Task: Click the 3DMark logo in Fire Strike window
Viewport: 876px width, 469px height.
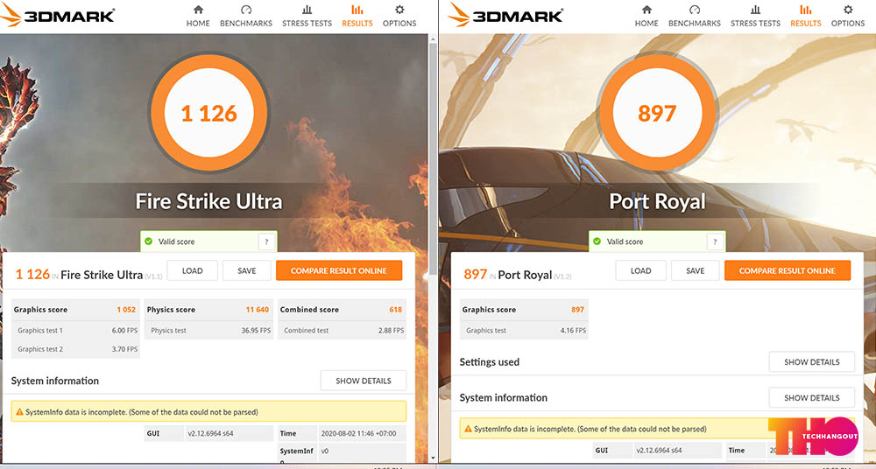Action: point(57,15)
